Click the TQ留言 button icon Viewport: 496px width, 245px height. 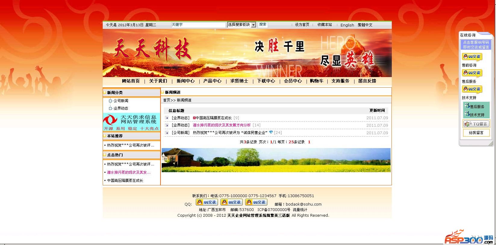click(476, 124)
